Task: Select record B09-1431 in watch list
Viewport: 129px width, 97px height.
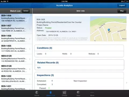Action: (16, 87)
